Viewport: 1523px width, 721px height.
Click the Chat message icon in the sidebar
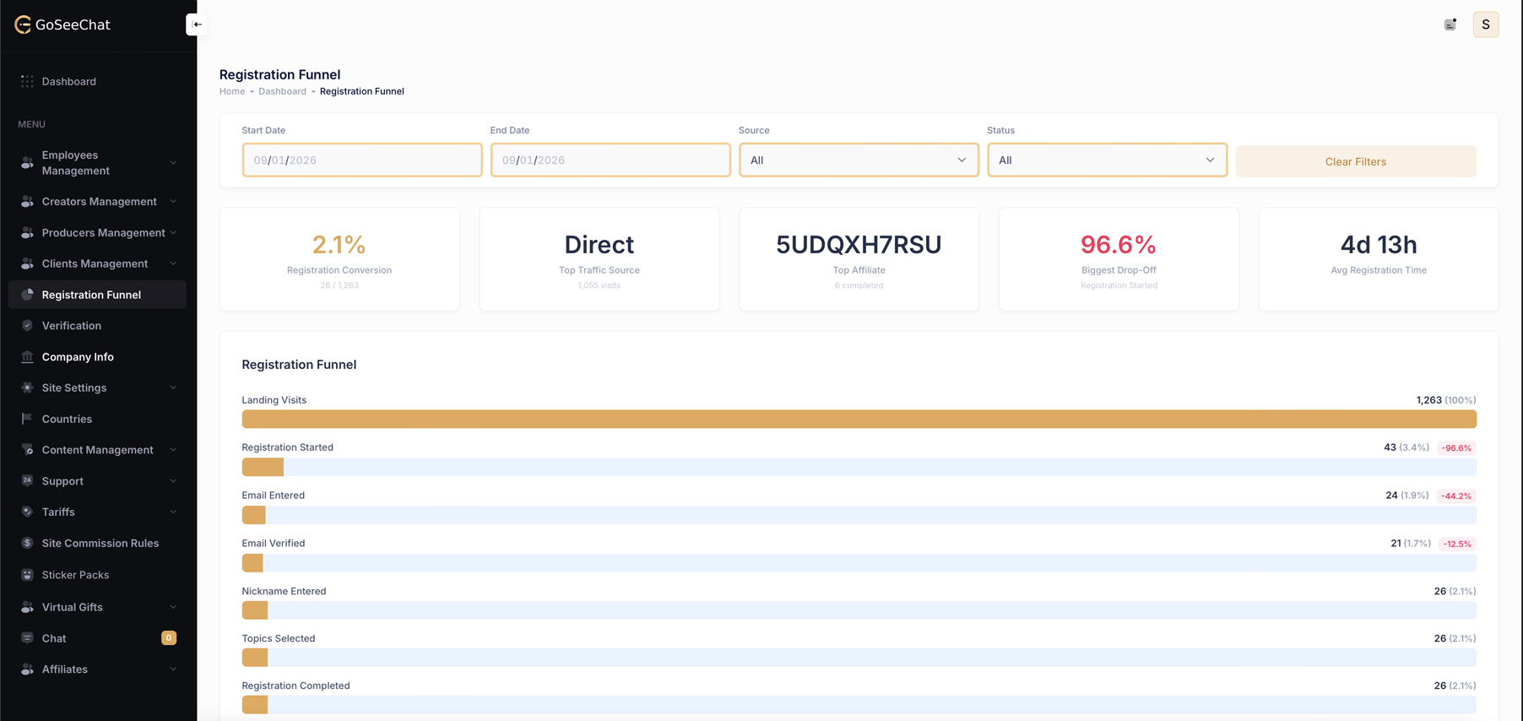click(x=27, y=638)
